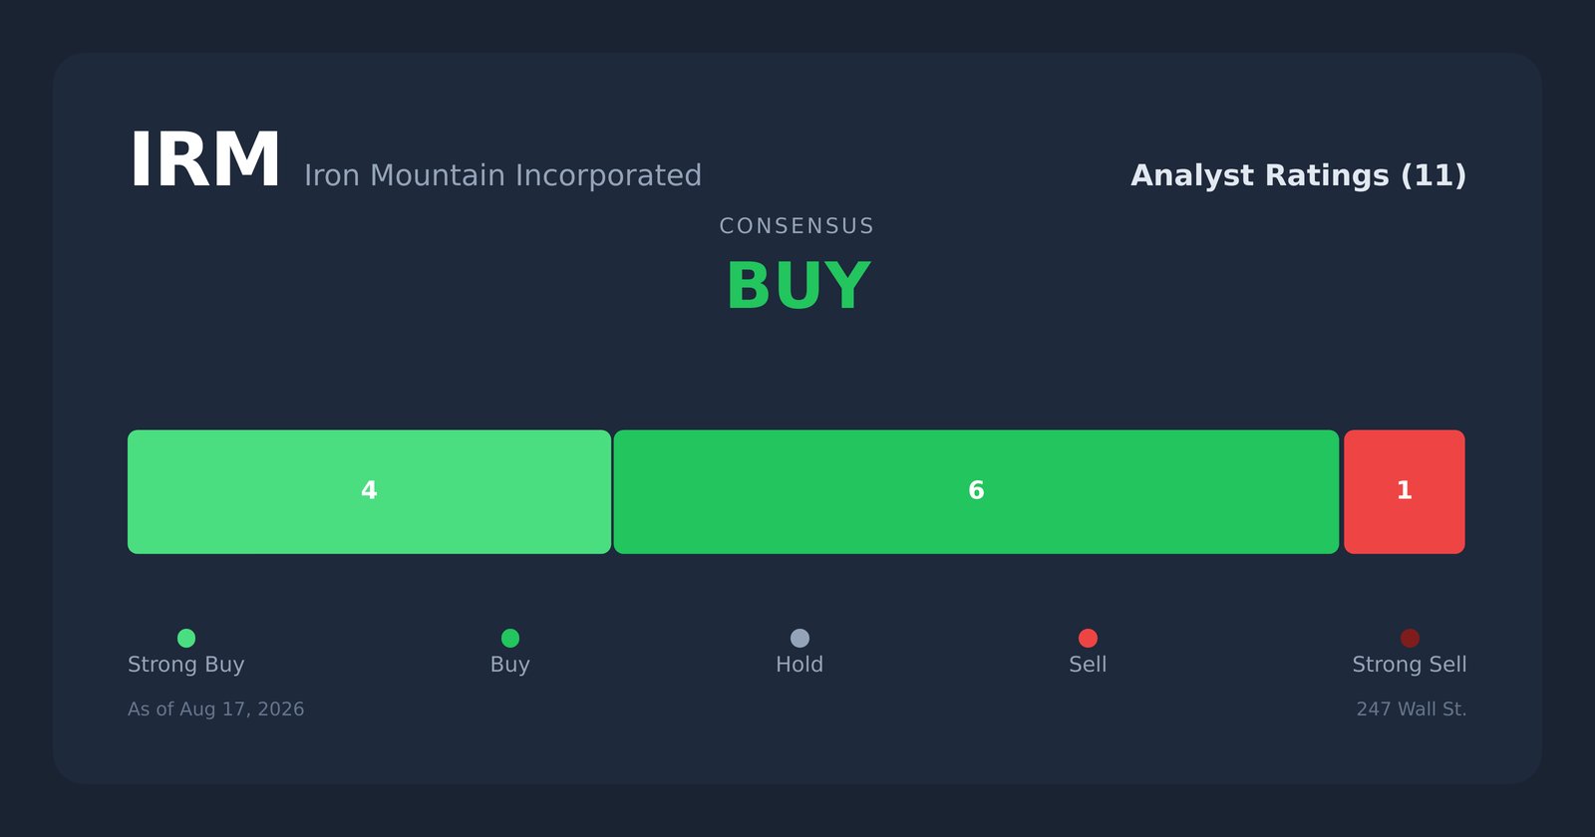Image resolution: width=1595 pixels, height=837 pixels.
Task: Click the red Sell legend dot
Action: click(x=1088, y=638)
